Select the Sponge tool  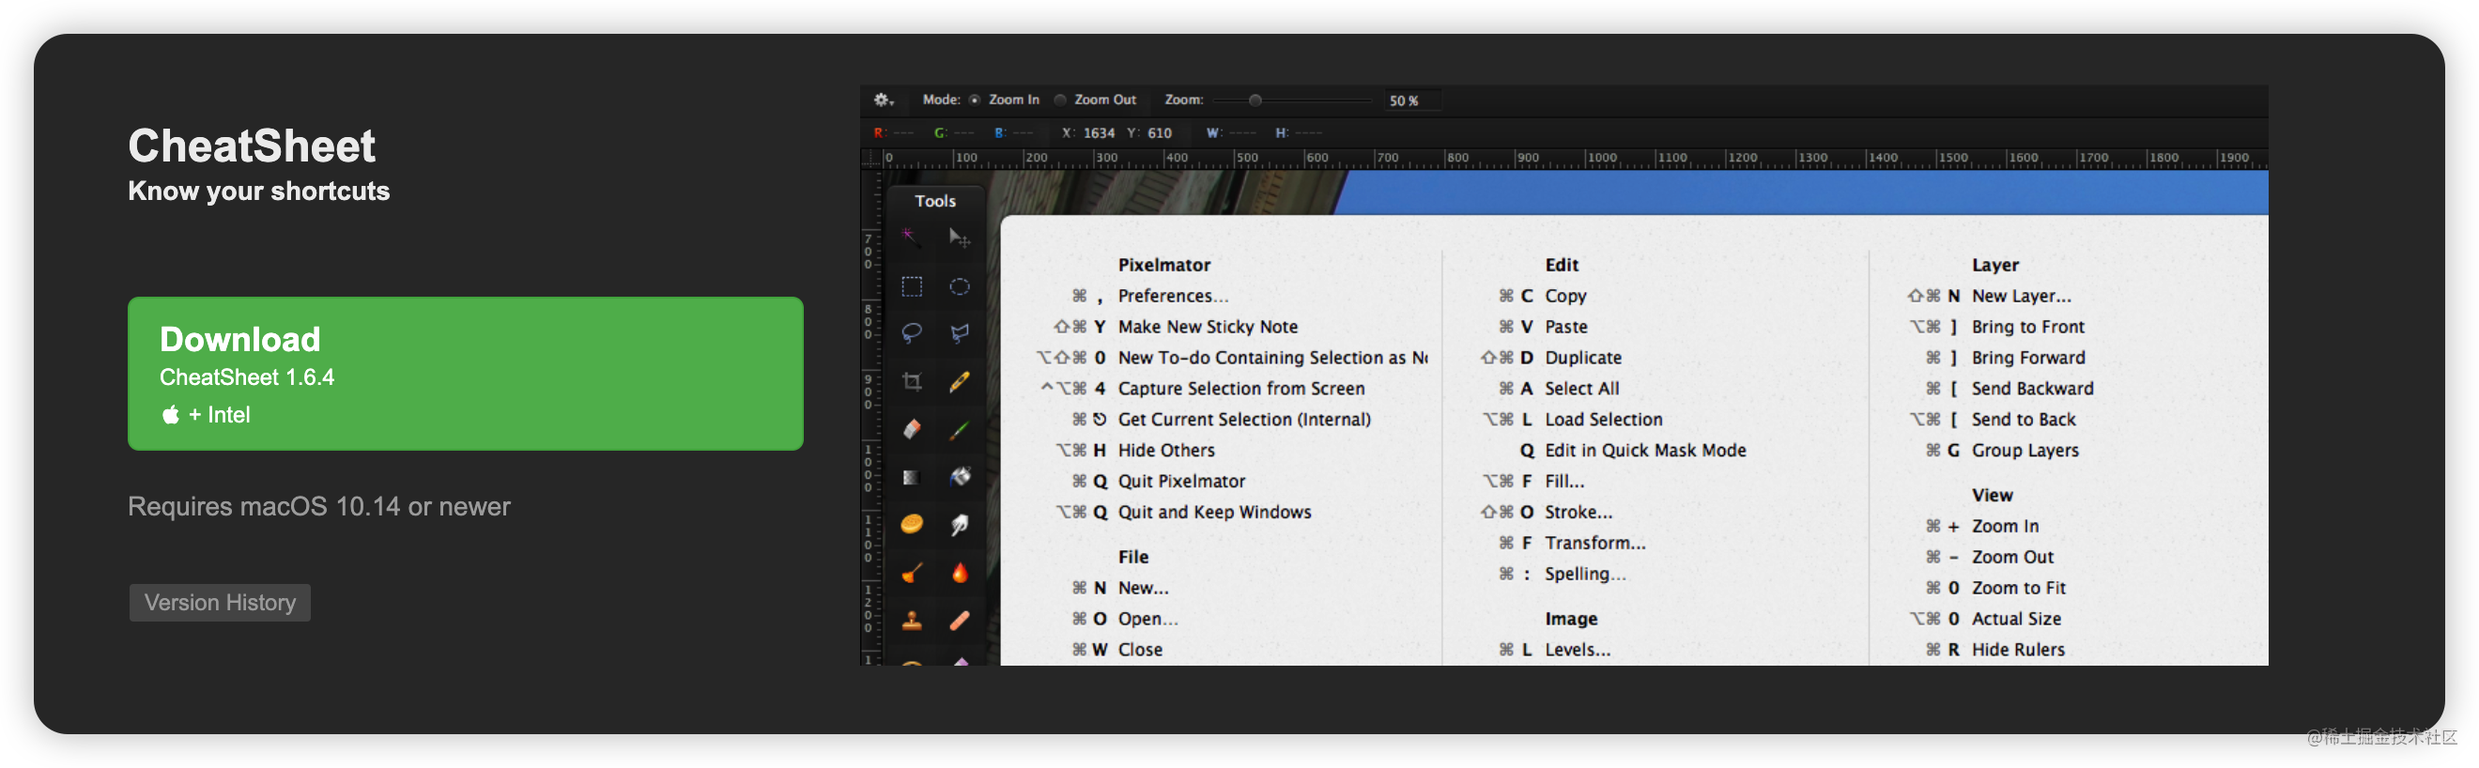click(911, 525)
